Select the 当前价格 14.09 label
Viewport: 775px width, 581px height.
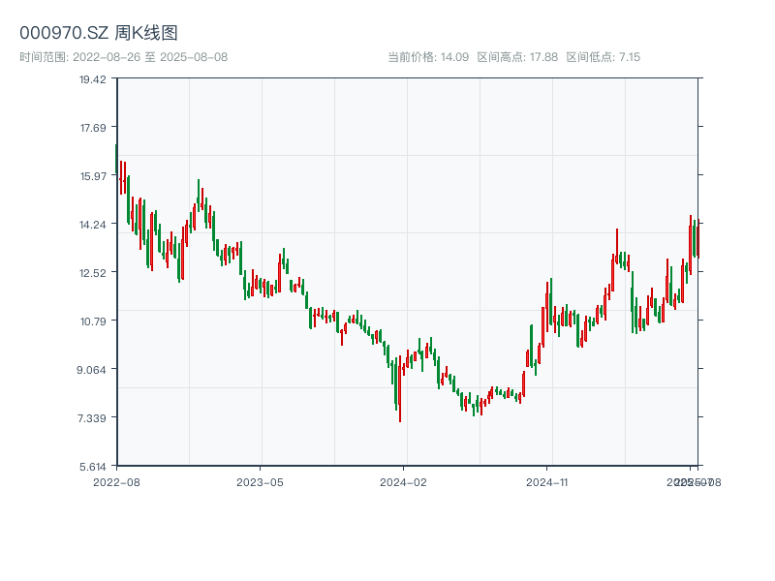[x=428, y=57]
